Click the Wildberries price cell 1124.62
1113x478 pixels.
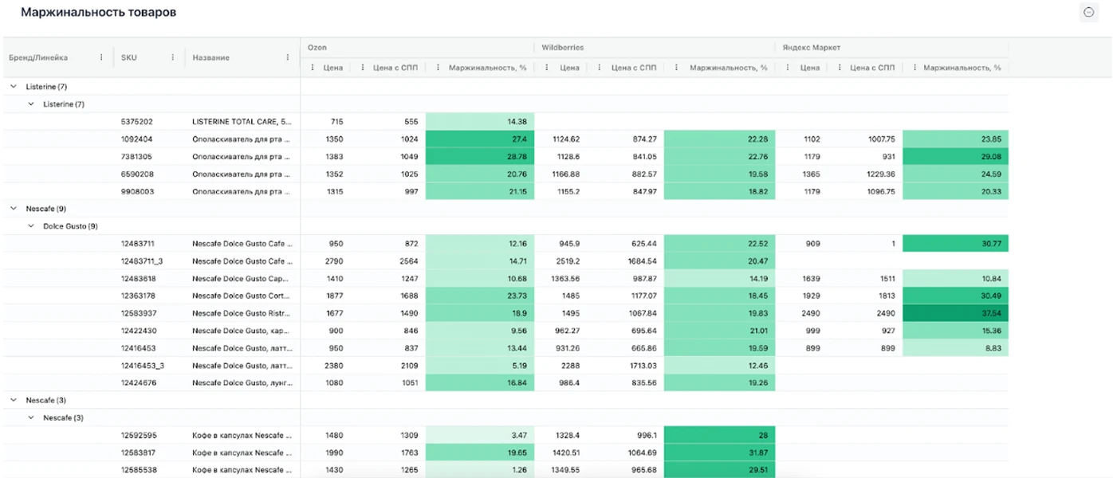pos(564,139)
